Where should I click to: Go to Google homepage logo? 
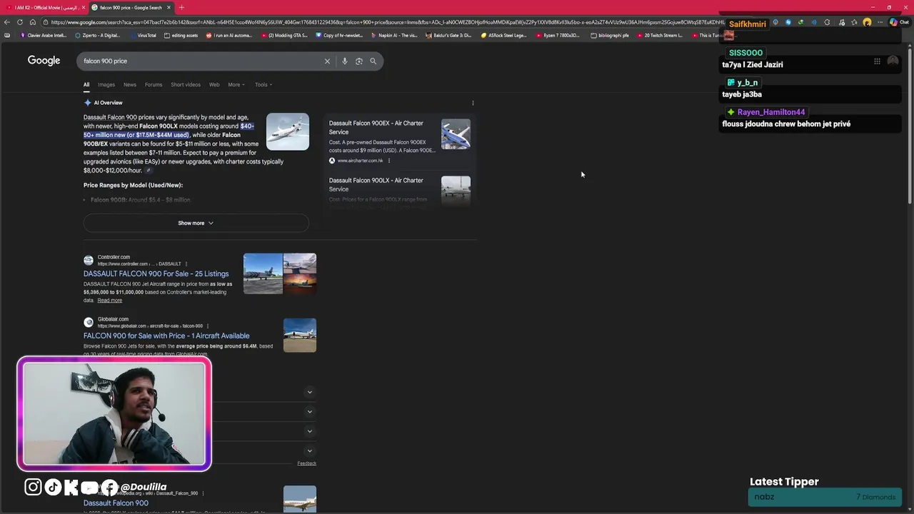point(44,61)
